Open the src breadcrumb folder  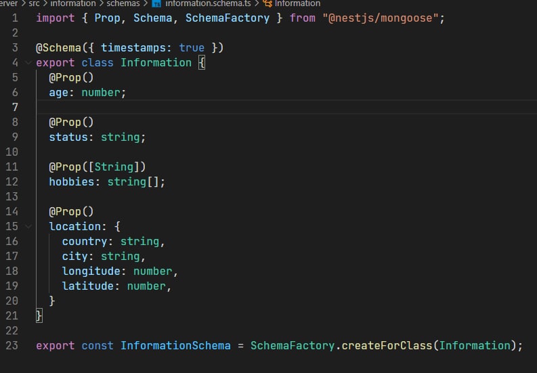(34, 3)
